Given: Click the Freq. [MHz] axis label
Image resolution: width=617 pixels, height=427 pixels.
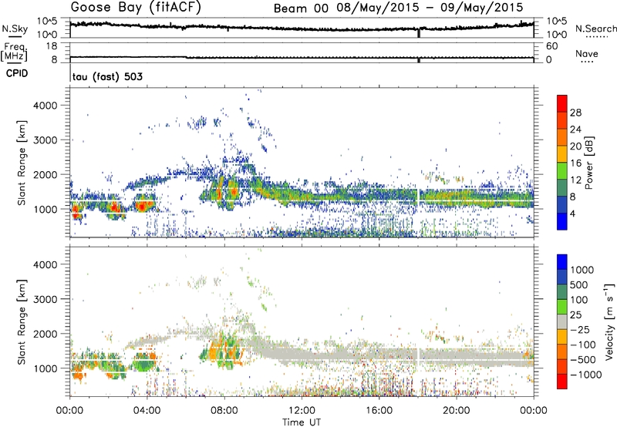Looking at the screenshot, I should pyautogui.click(x=15, y=52).
